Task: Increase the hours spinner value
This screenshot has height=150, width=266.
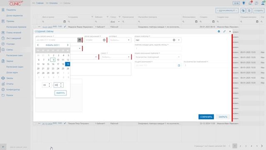Action: tap(49, 84)
